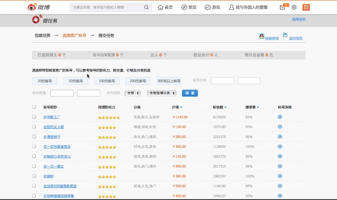Check the box for @世界500强商务英语
337x200 pixels.
[x=34, y=186]
